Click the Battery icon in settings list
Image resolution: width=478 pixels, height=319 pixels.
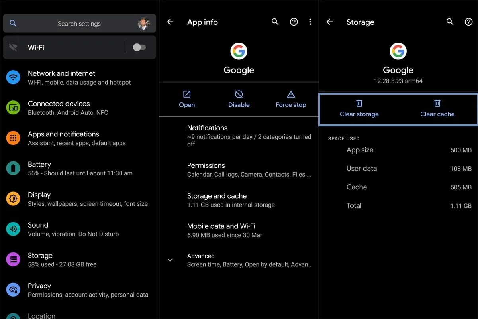(13, 168)
